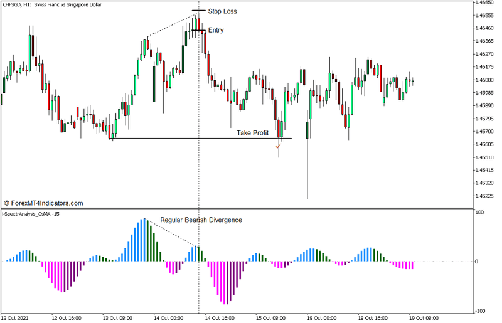The image size is (502, 323).
Task: Click the '12 Oct 2021' date label
Action: tap(14, 318)
